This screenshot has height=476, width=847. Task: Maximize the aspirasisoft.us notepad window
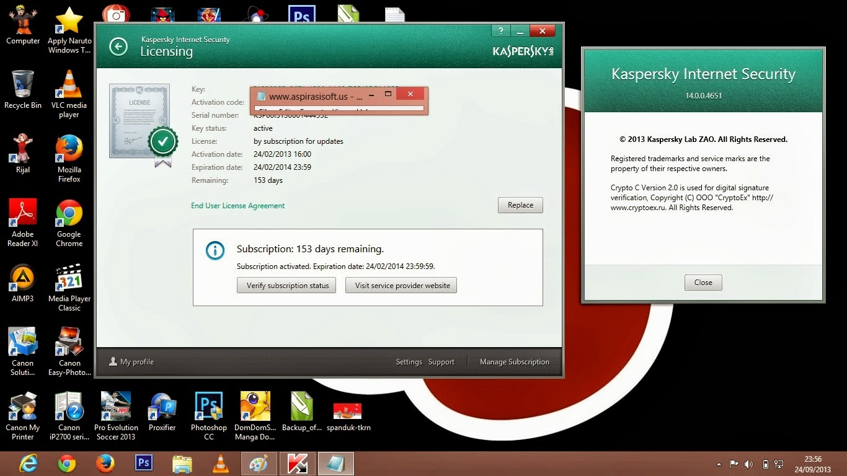(x=388, y=94)
